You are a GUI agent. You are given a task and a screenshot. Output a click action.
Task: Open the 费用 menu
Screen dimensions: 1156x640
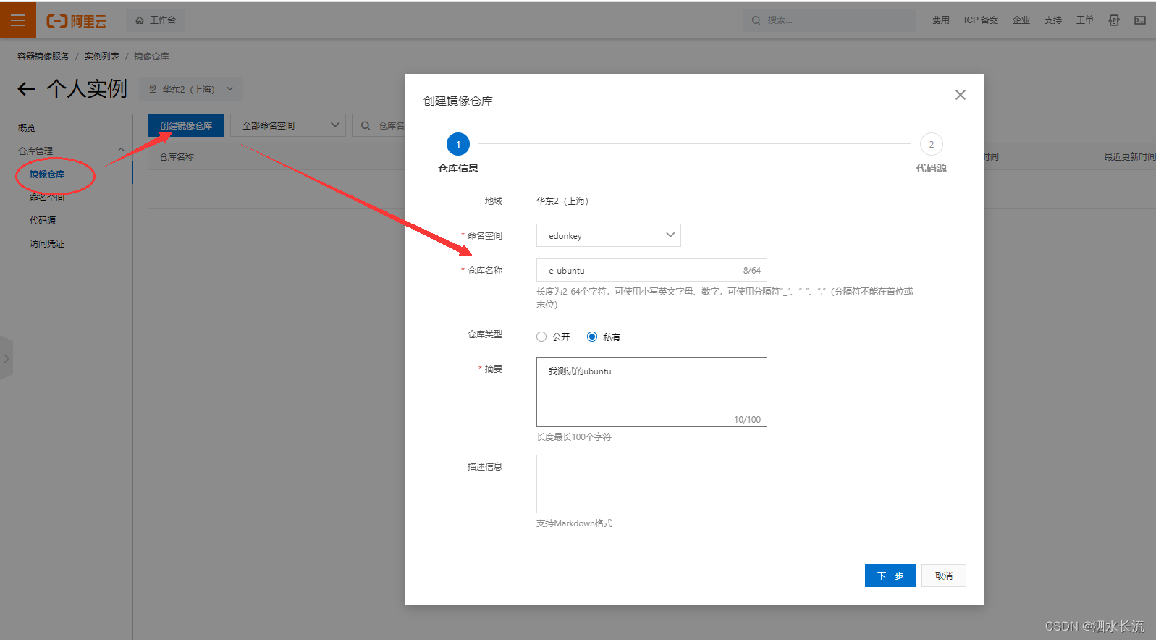[x=940, y=20]
